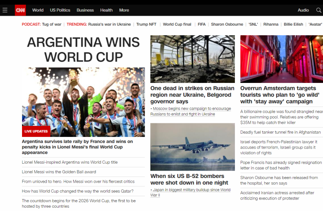
Task: Open the US Politics section
Action: point(60,10)
